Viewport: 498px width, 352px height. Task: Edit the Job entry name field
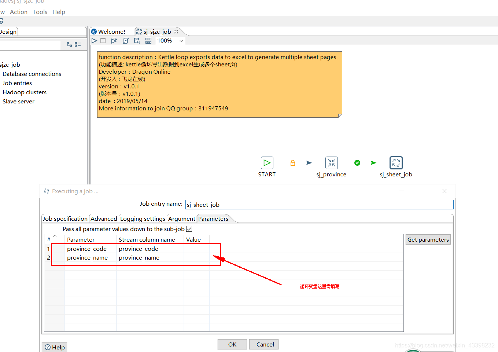319,205
